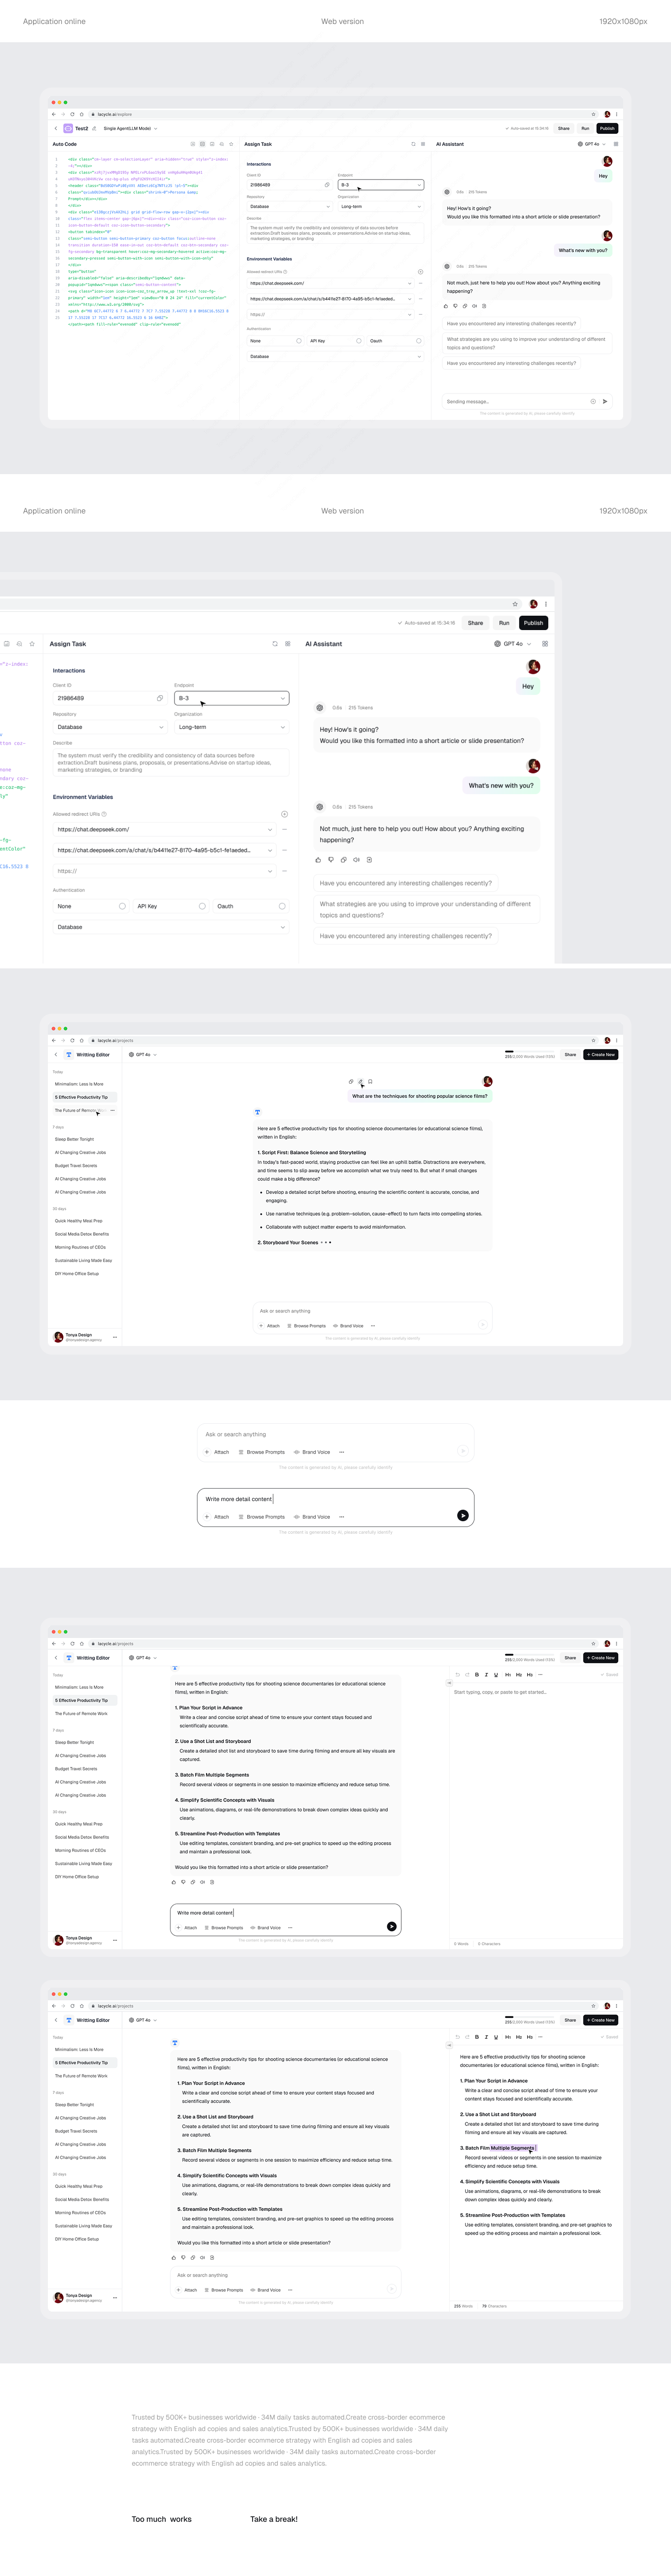Send the standalone Write more detail content prompt

coord(463,1515)
